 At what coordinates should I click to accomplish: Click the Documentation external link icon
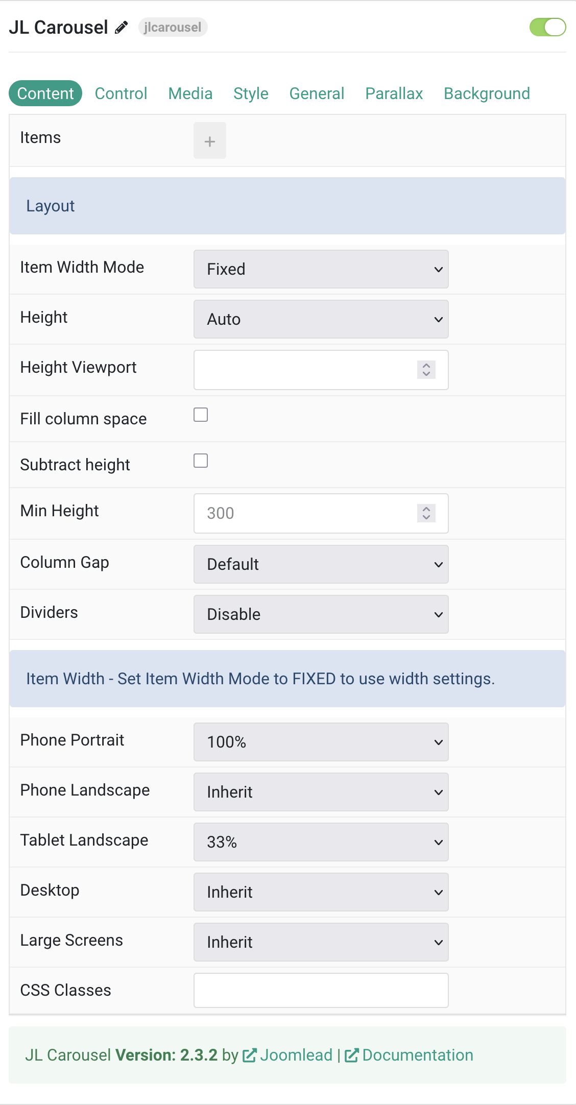(x=352, y=1055)
